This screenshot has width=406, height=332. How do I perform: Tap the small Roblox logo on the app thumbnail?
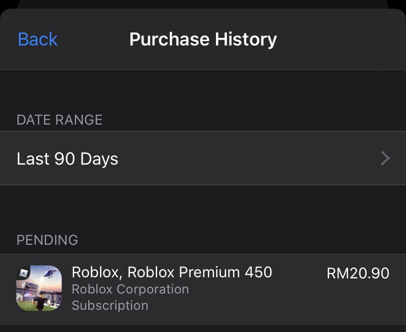(23, 272)
